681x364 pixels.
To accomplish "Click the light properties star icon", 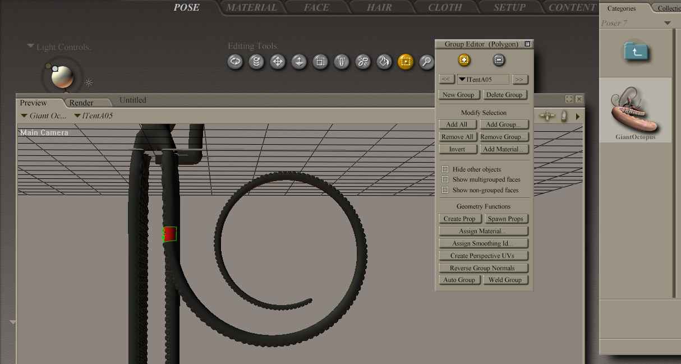I will 89,83.
